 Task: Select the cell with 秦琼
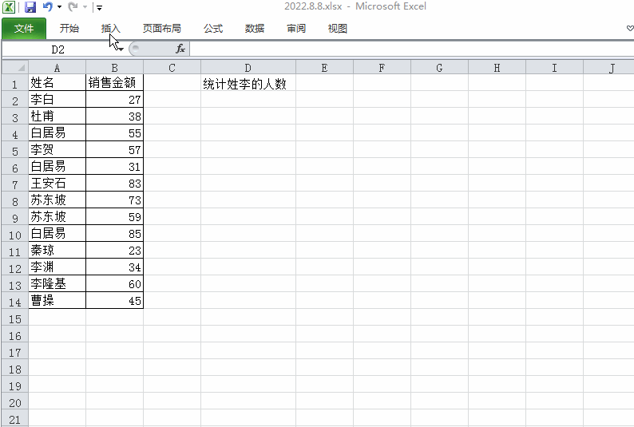pyautogui.click(x=57, y=251)
